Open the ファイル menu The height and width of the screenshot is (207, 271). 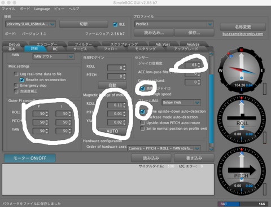(x=8, y=9)
